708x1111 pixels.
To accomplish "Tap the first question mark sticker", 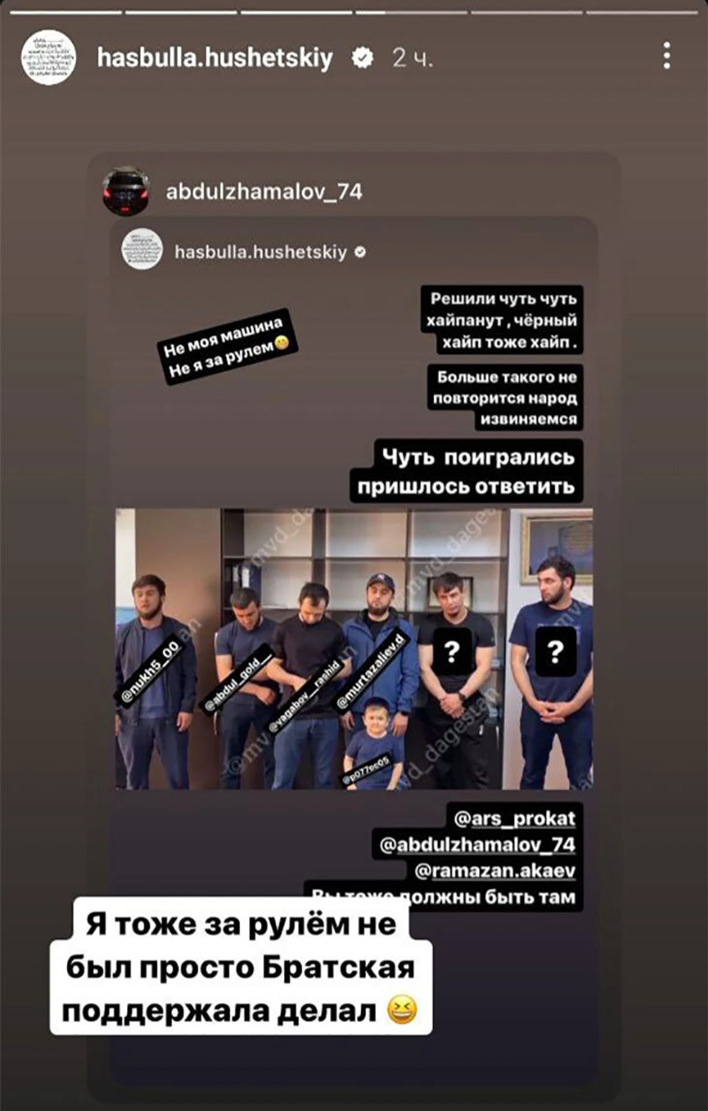I will click(451, 652).
